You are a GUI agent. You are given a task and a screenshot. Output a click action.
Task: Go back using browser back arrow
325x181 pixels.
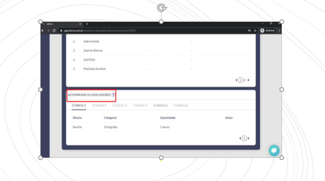43,31
